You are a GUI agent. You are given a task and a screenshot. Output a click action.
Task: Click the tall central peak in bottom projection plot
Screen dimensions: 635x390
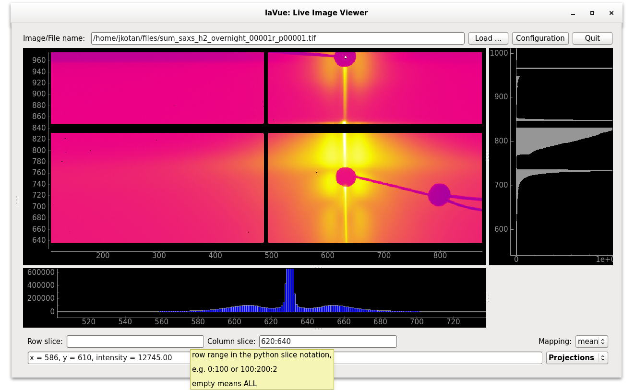point(289,290)
